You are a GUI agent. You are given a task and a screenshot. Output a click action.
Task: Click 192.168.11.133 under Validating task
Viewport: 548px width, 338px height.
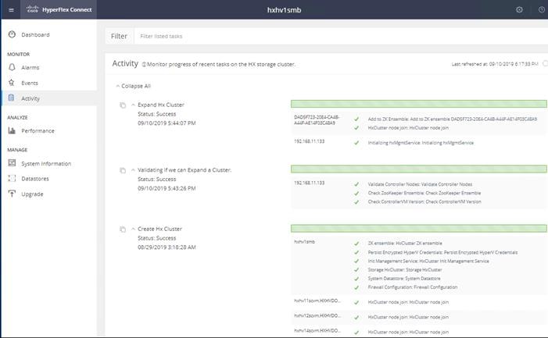click(309, 183)
